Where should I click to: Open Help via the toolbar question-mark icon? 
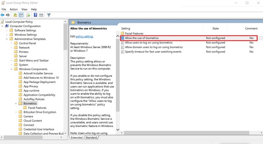pos(35,15)
